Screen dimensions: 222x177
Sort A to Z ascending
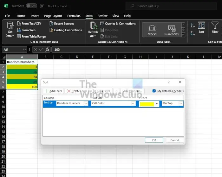pos(193,25)
